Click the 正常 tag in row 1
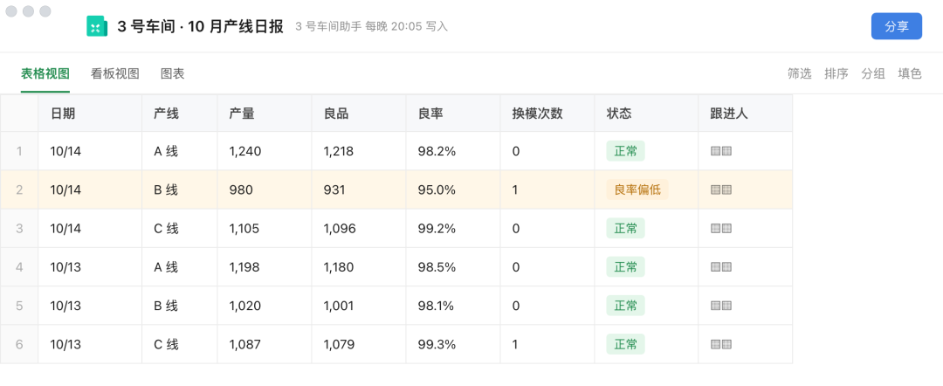 pos(625,151)
